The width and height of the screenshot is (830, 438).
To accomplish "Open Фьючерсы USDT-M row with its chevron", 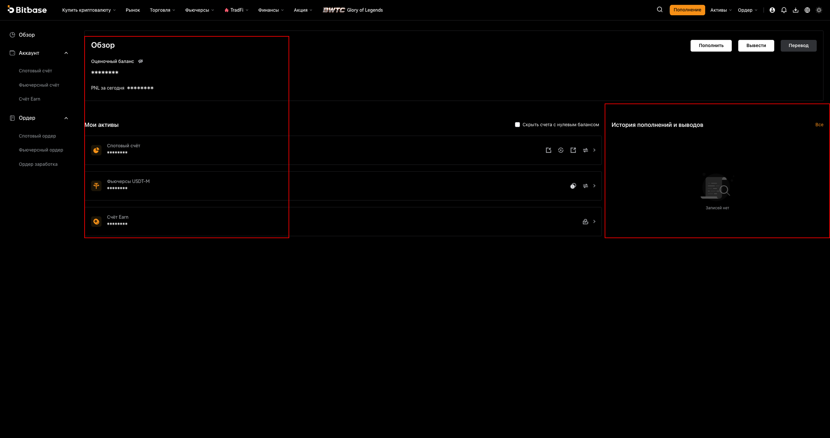I will point(594,186).
